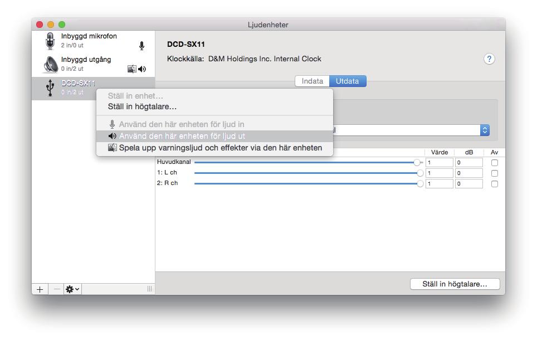537x340 pixels.
Task: Select the Inbyggd mikrofon device icon
Action: point(50,41)
